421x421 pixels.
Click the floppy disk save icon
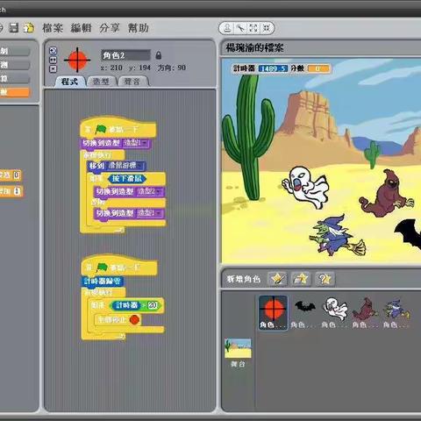14,28
